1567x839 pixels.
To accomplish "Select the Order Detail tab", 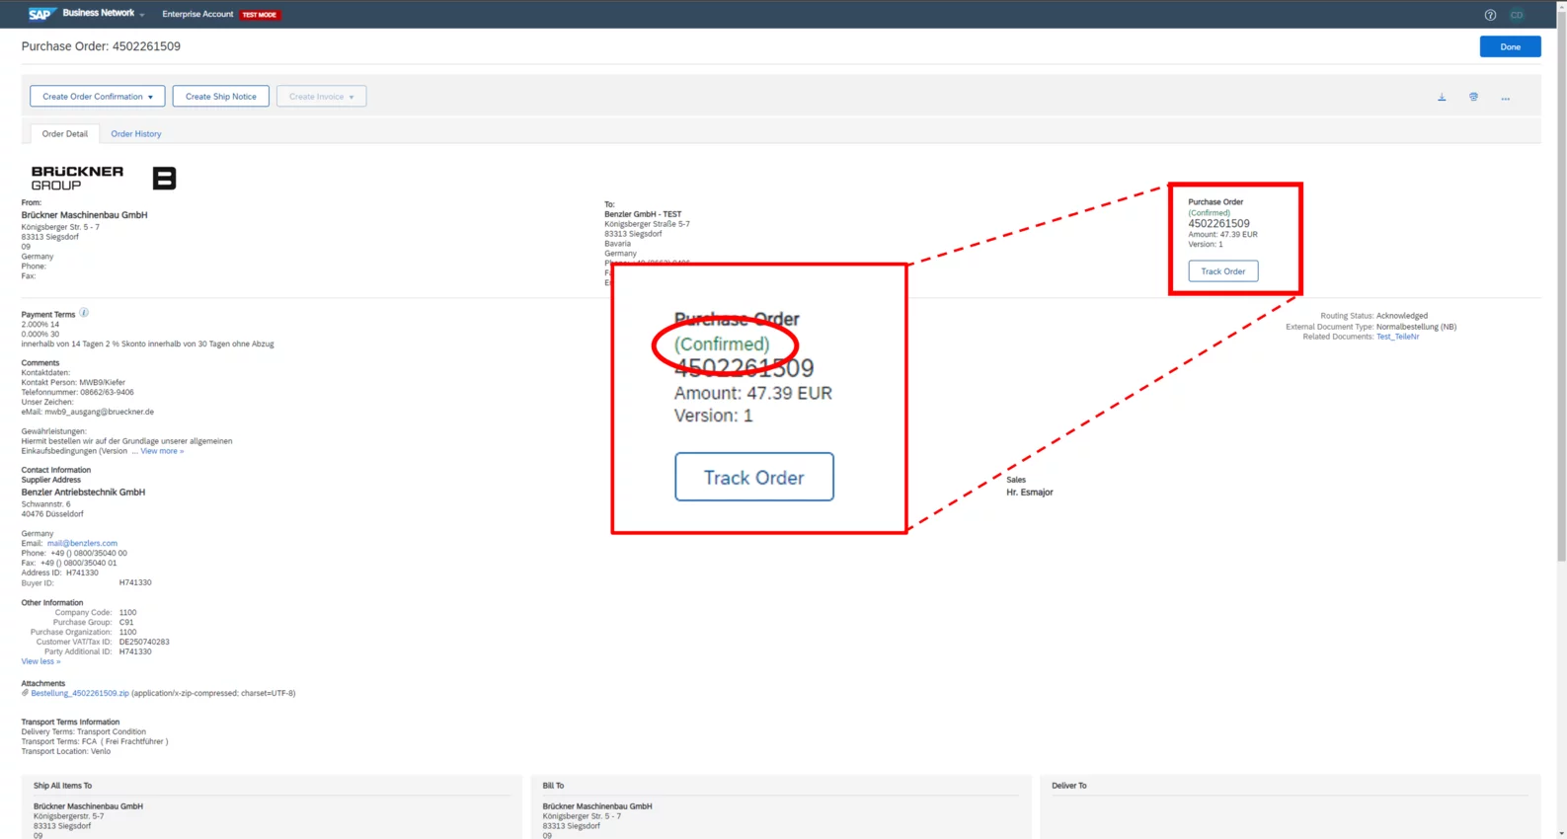I will (x=64, y=133).
